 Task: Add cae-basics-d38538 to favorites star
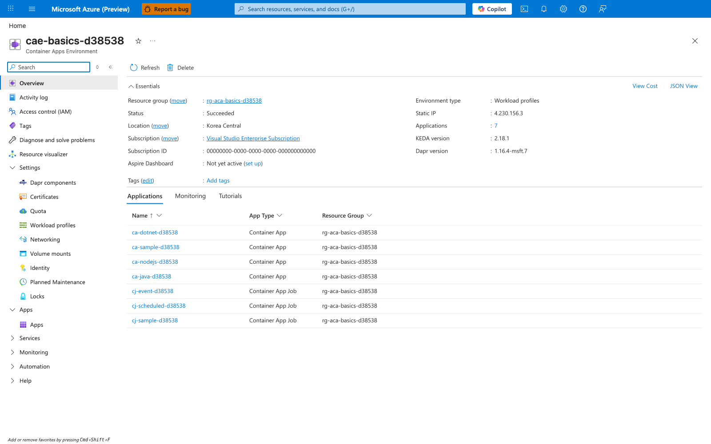138,41
